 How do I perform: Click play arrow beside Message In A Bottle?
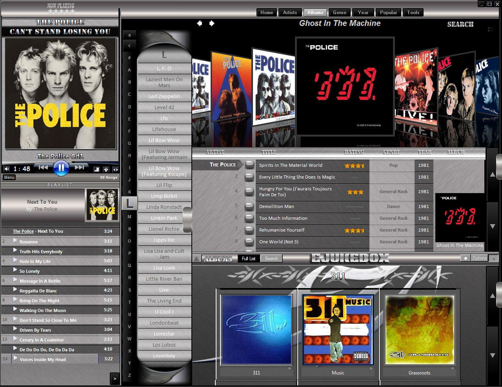[x=15, y=279]
